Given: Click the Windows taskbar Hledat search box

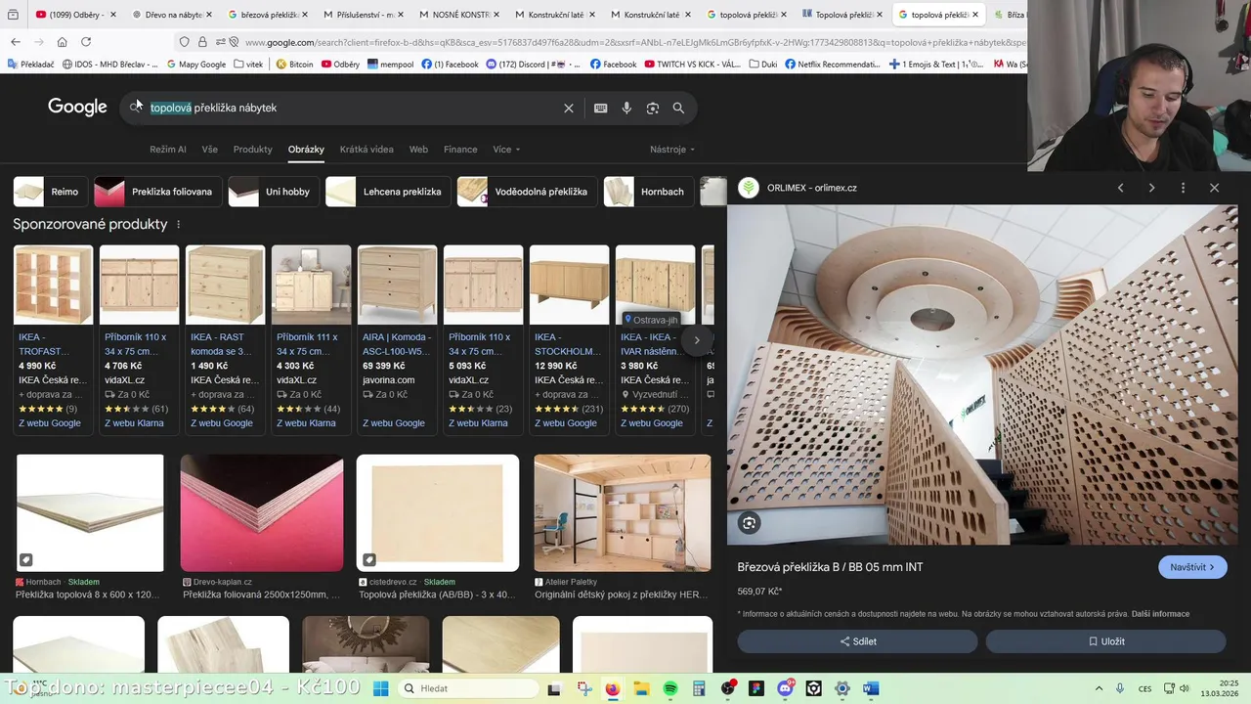Looking at the screenshot, I should coord(469,688).
